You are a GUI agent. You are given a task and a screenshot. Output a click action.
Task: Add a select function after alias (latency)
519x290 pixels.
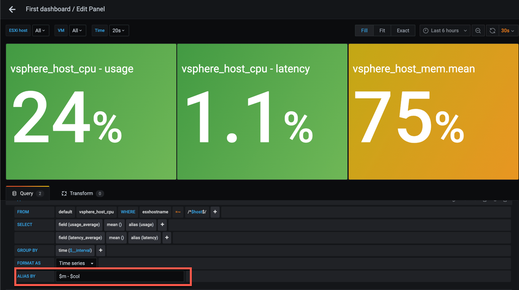tap(167, 238)
